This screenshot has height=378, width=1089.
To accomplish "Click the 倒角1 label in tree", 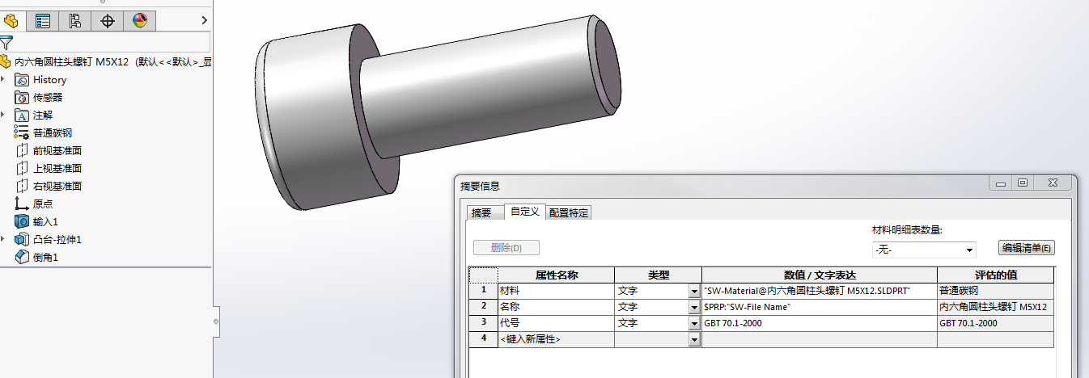I will [45, 257].
